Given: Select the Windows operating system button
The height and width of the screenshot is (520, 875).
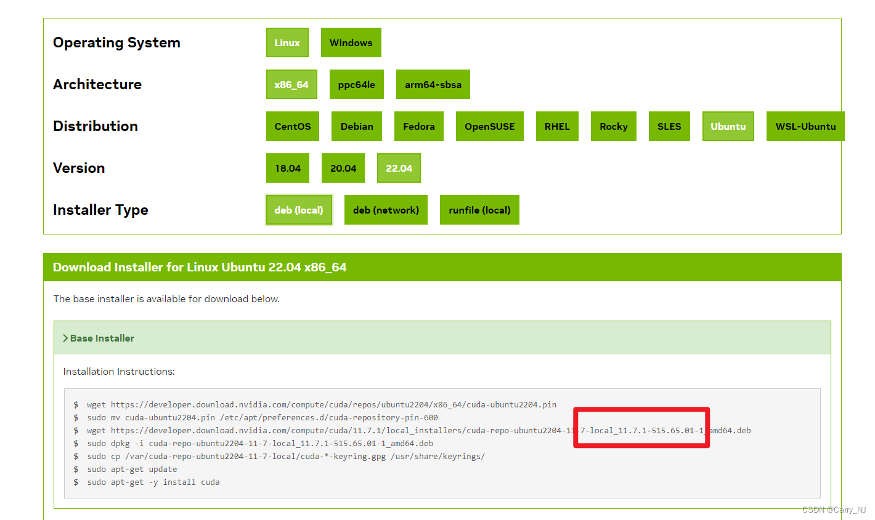Looking at the screenshot, I should pos(351,42).
